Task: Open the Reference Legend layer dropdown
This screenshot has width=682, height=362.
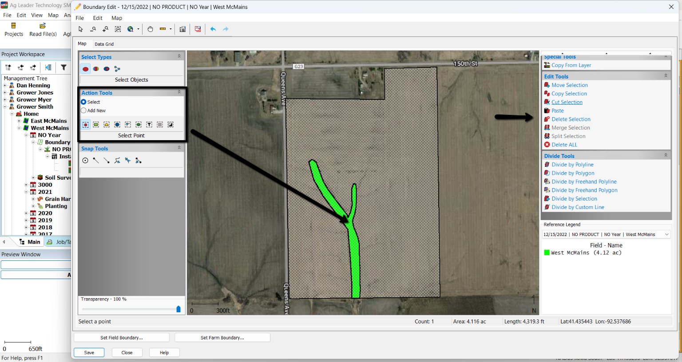Action: [666, 234]
